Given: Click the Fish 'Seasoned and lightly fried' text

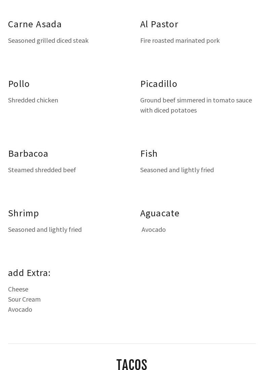Looking at the screenshot, I should 177,170.
